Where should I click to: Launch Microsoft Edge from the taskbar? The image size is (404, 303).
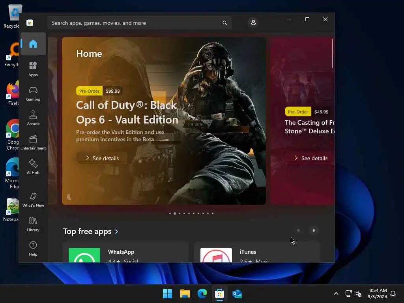point(202,294)
